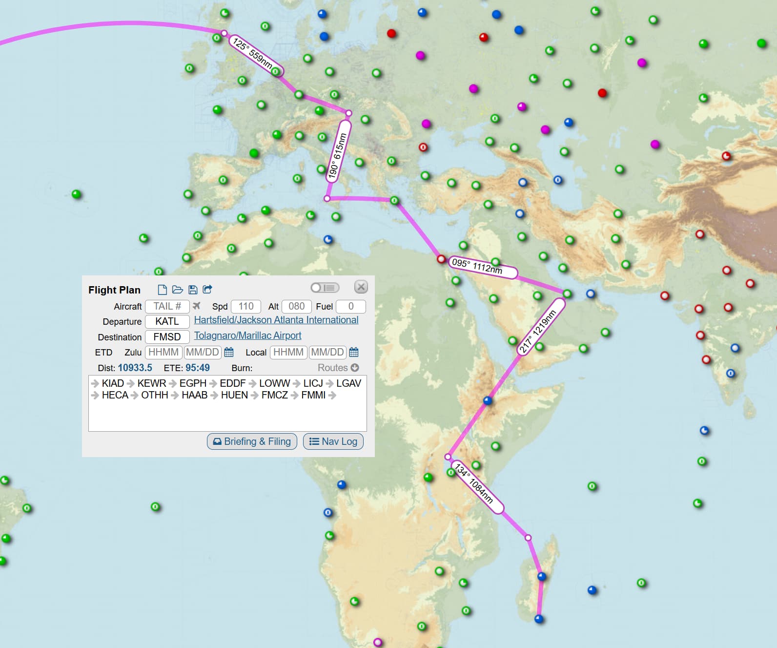Viewport: 777px width, 648px height.
Task: Select the 217° 1219nm leg label
Action: coord(537,332)
